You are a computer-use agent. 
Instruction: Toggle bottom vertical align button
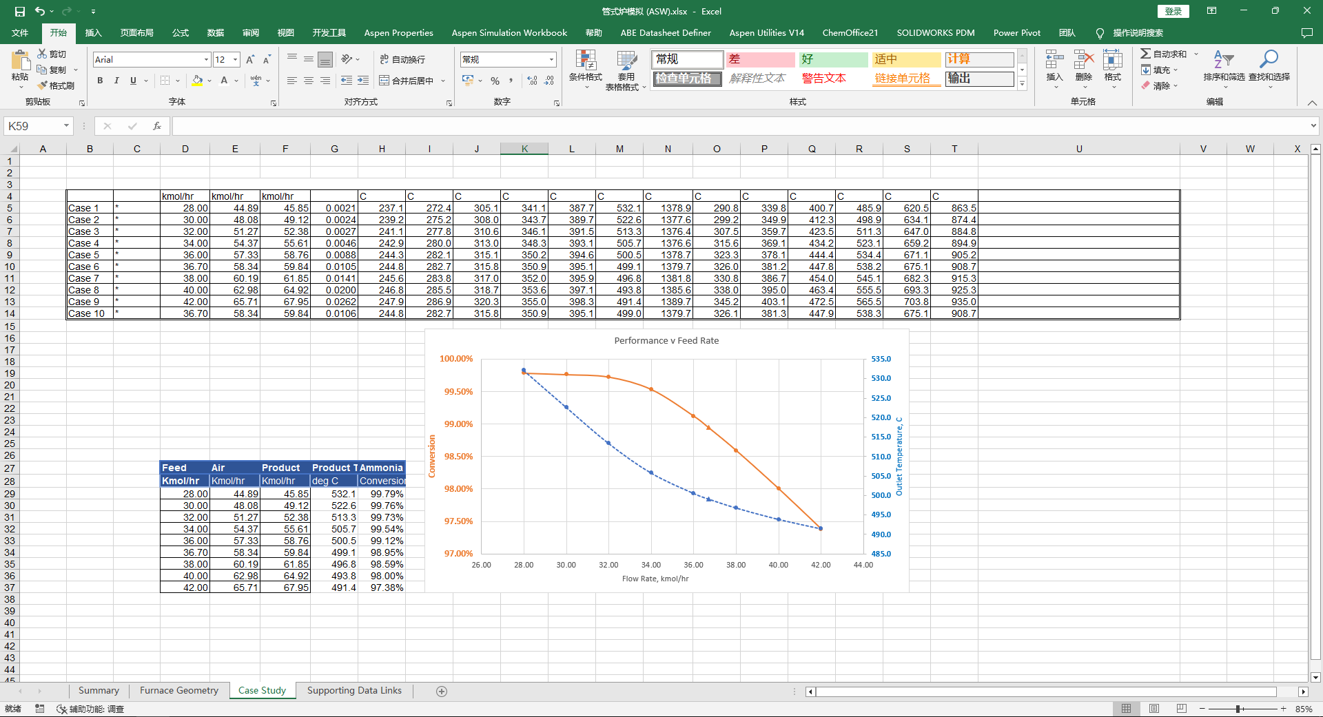(325, 59)
